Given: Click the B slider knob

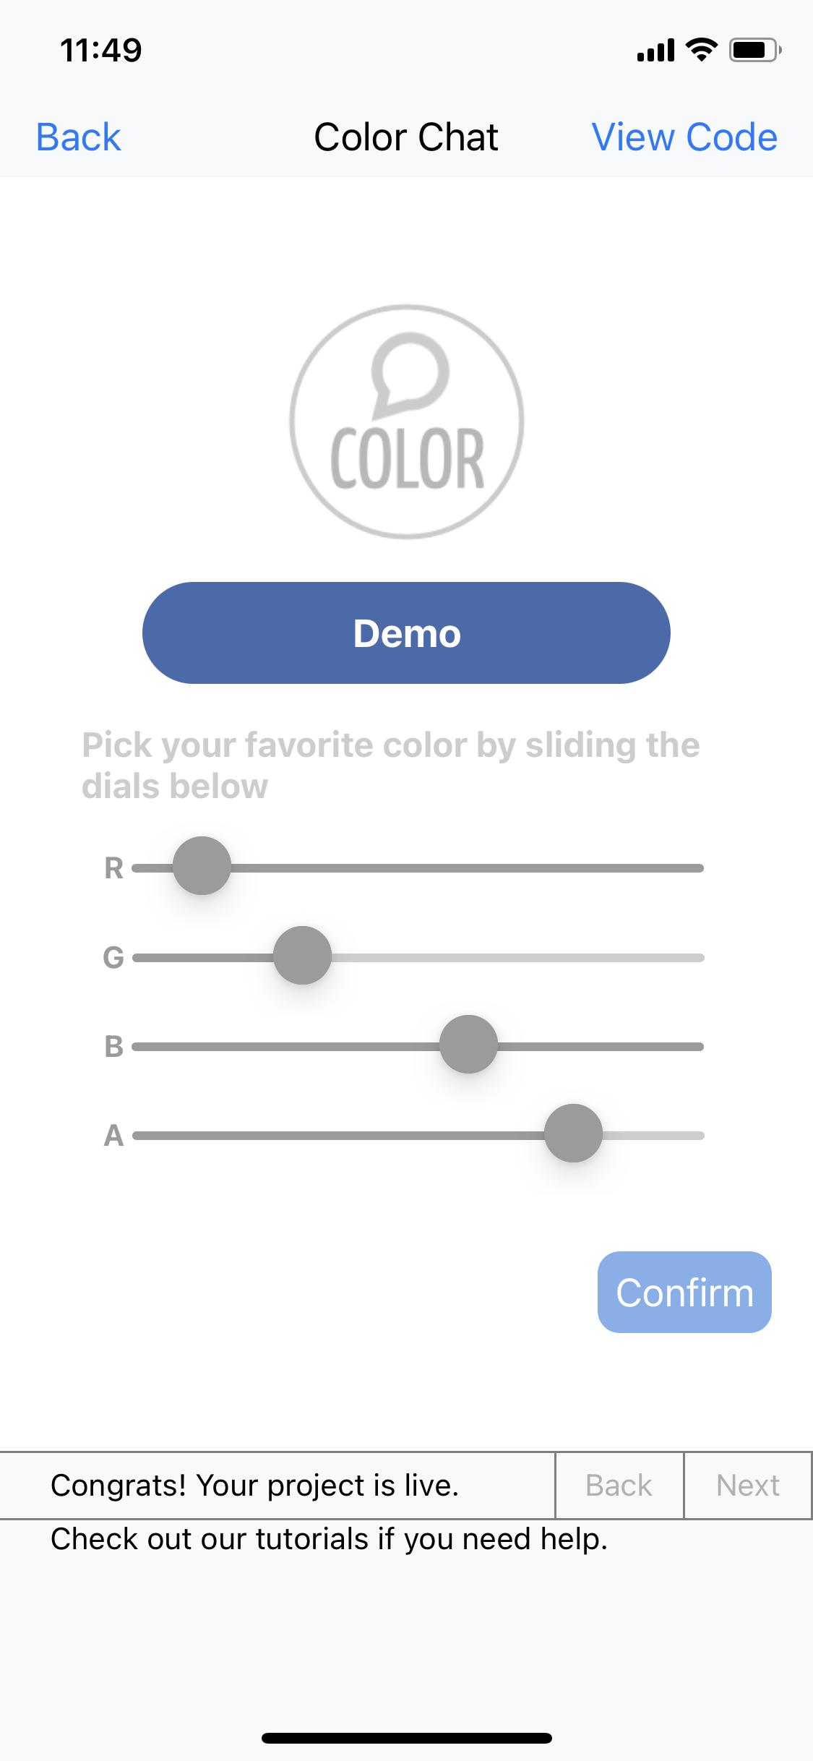Looking at the screenshot, I should click(468, 1045).
